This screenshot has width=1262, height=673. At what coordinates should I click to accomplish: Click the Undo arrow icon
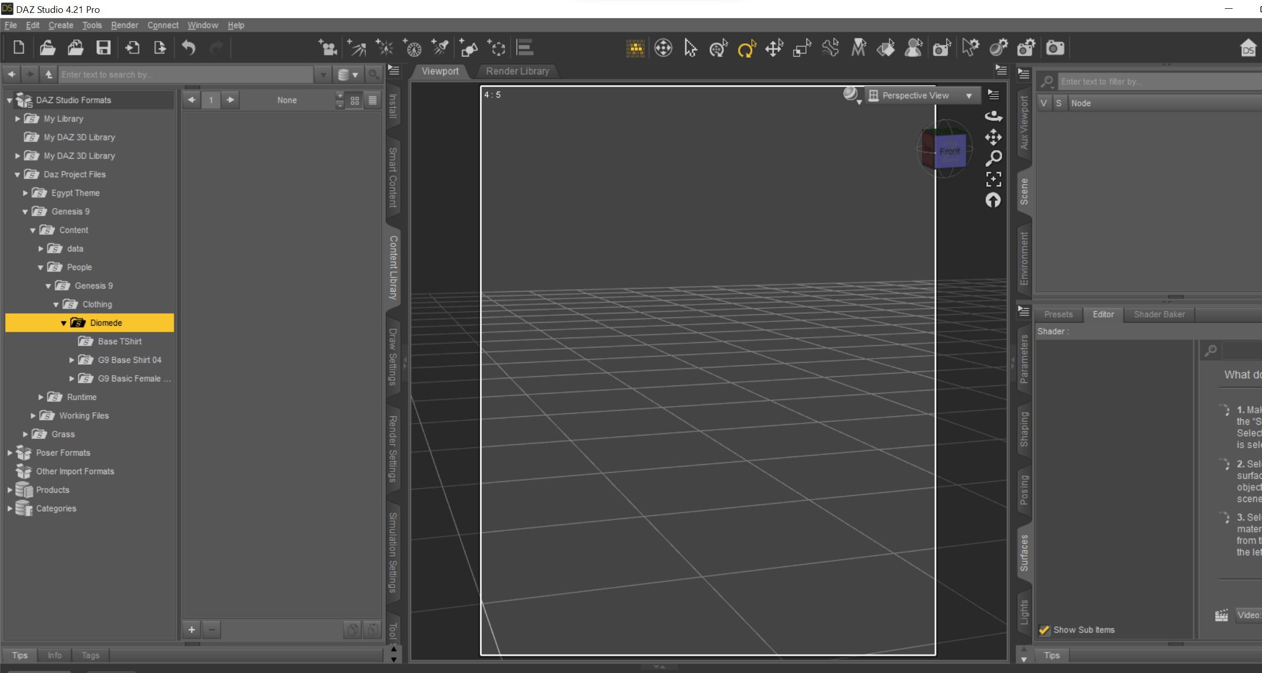pos(189,48)
